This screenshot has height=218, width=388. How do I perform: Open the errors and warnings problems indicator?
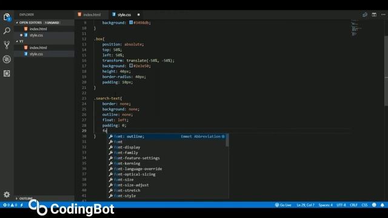[x=10, y=205]
